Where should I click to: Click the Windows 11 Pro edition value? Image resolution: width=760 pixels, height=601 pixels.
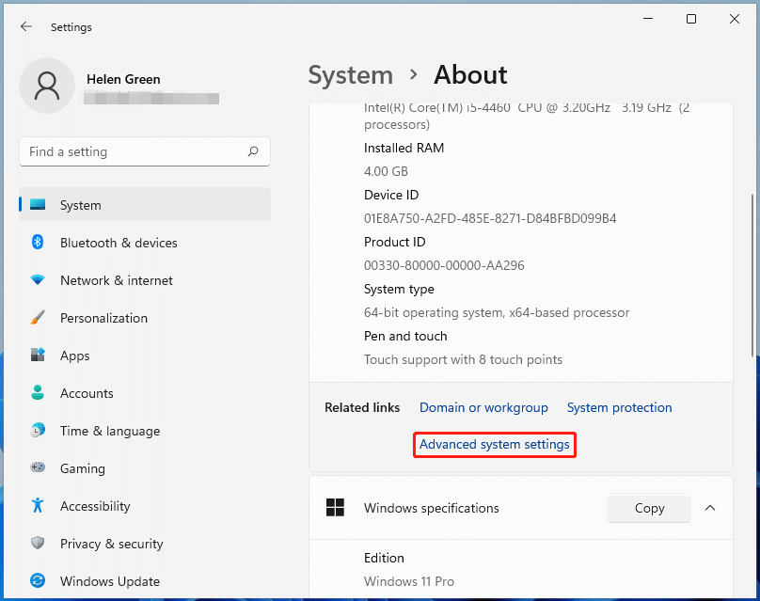(408, 581)
